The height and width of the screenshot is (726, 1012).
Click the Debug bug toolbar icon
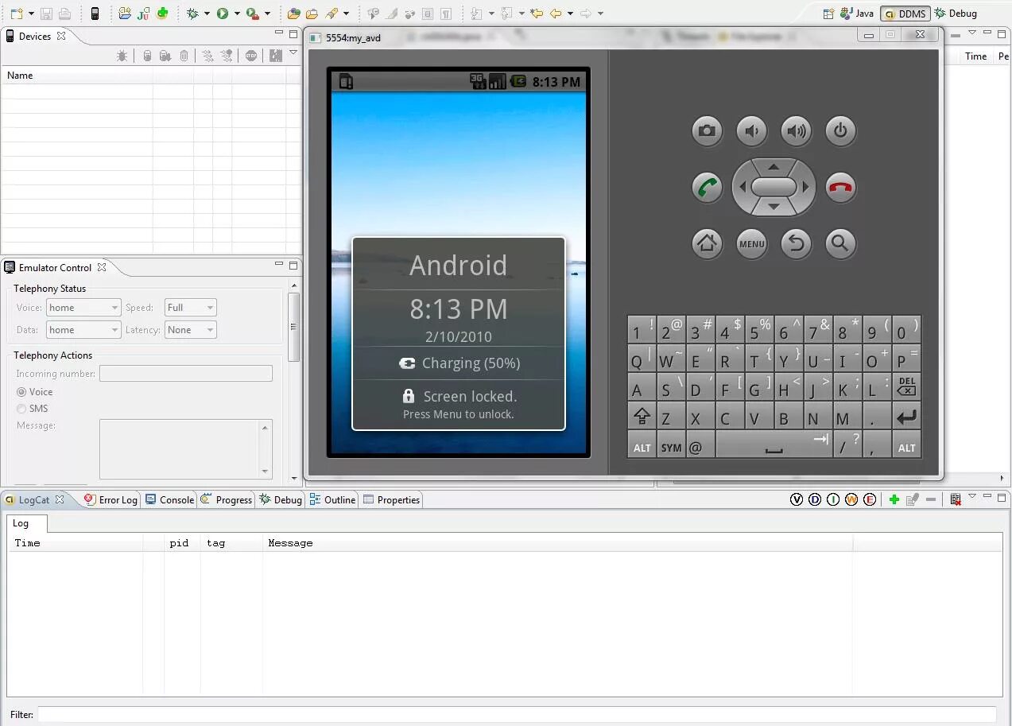[192, 13]
